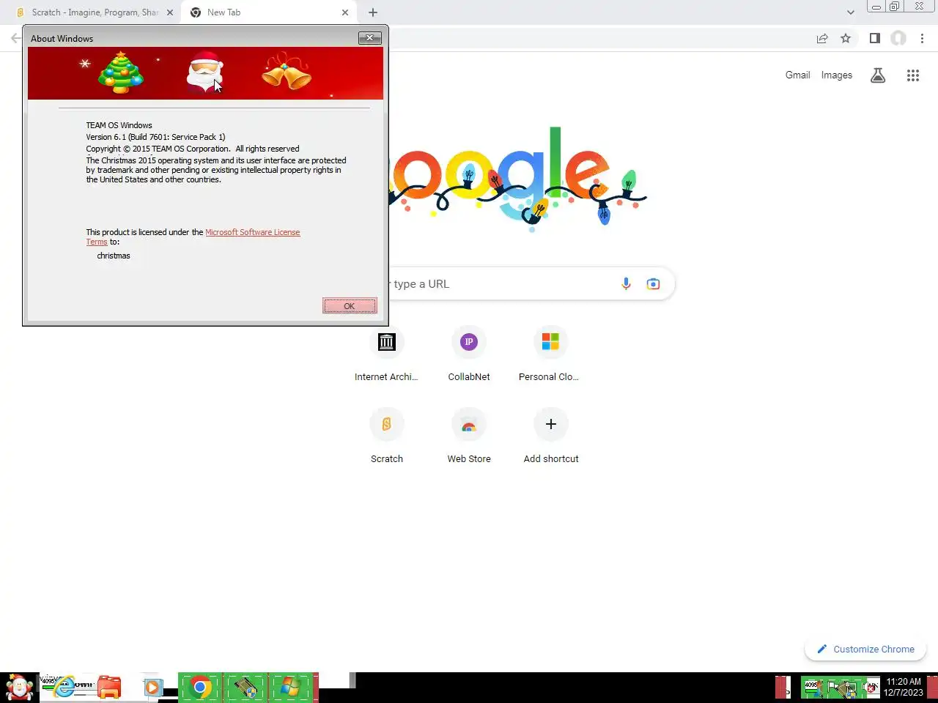Open the Chrome three-dot menu

point(922,38)
